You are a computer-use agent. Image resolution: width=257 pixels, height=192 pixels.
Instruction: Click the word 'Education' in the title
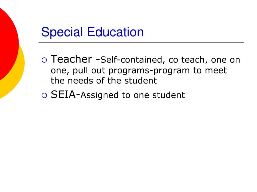[x=115, y=32]
